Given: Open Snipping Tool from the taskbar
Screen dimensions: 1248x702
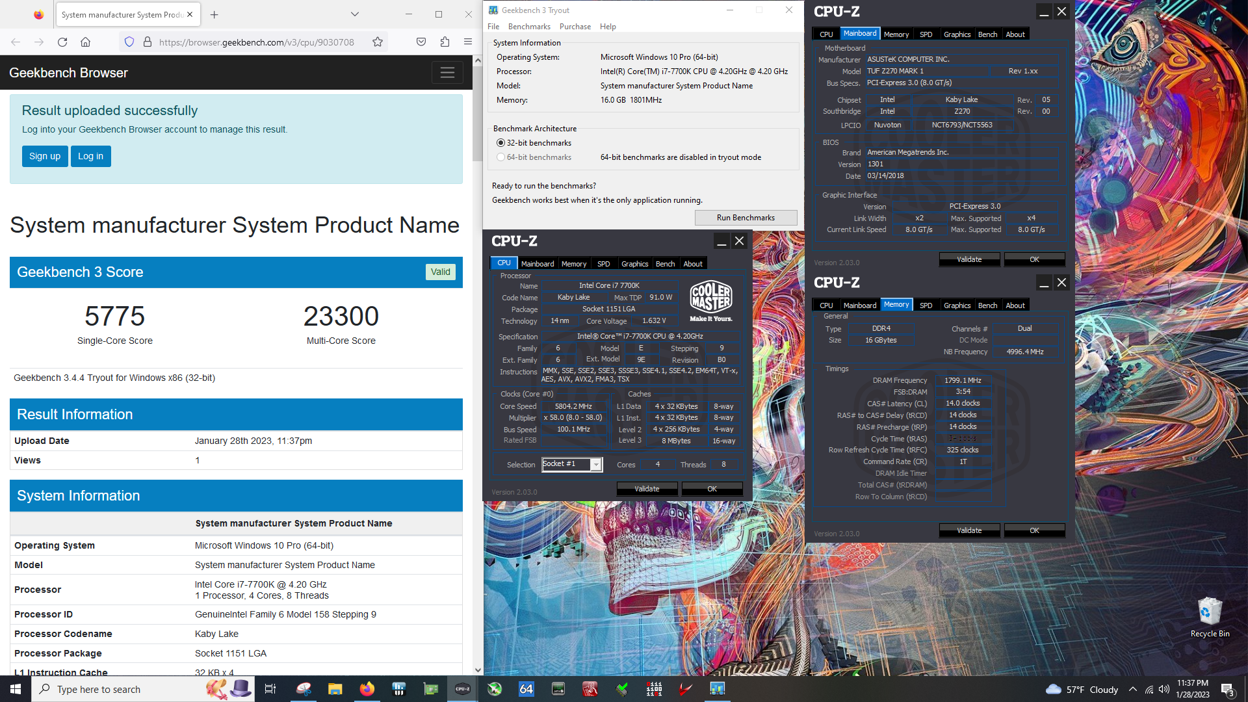Looking at the screenshot, I should [304, 689].
